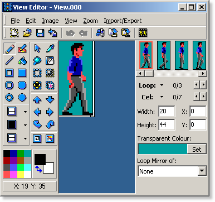The width and height of the screenshot is (215, 202).
Task: Click the New view toolbar icon
Action: (14, 33)
